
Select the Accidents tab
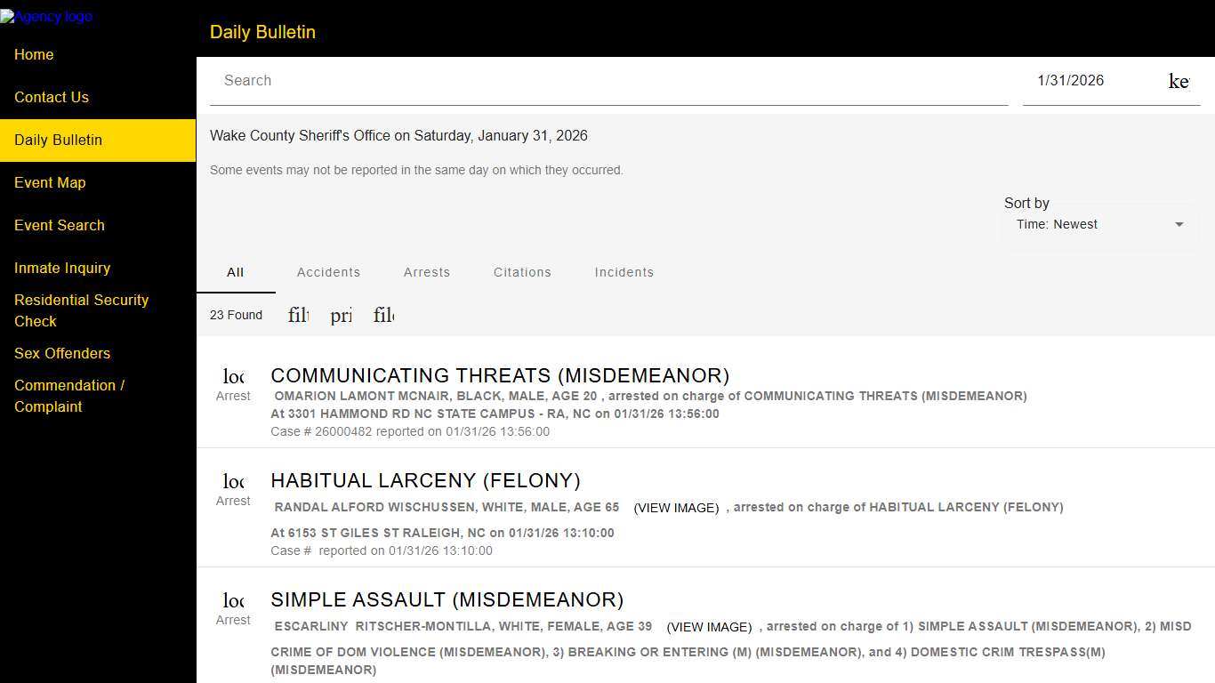(x=328, y=272)
